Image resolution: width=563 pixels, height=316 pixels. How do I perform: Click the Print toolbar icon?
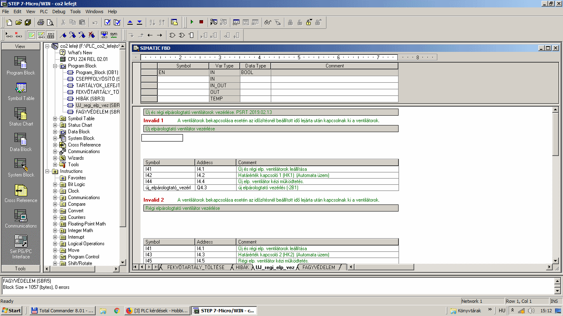41,22
